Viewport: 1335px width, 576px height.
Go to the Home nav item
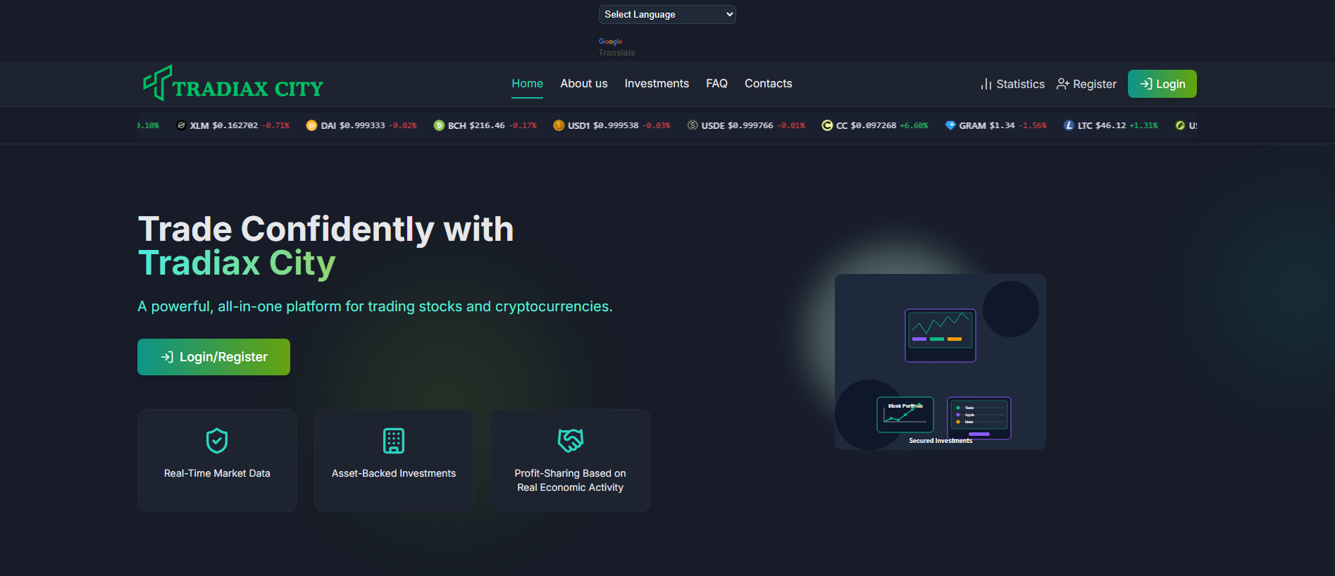pos(528,83)
